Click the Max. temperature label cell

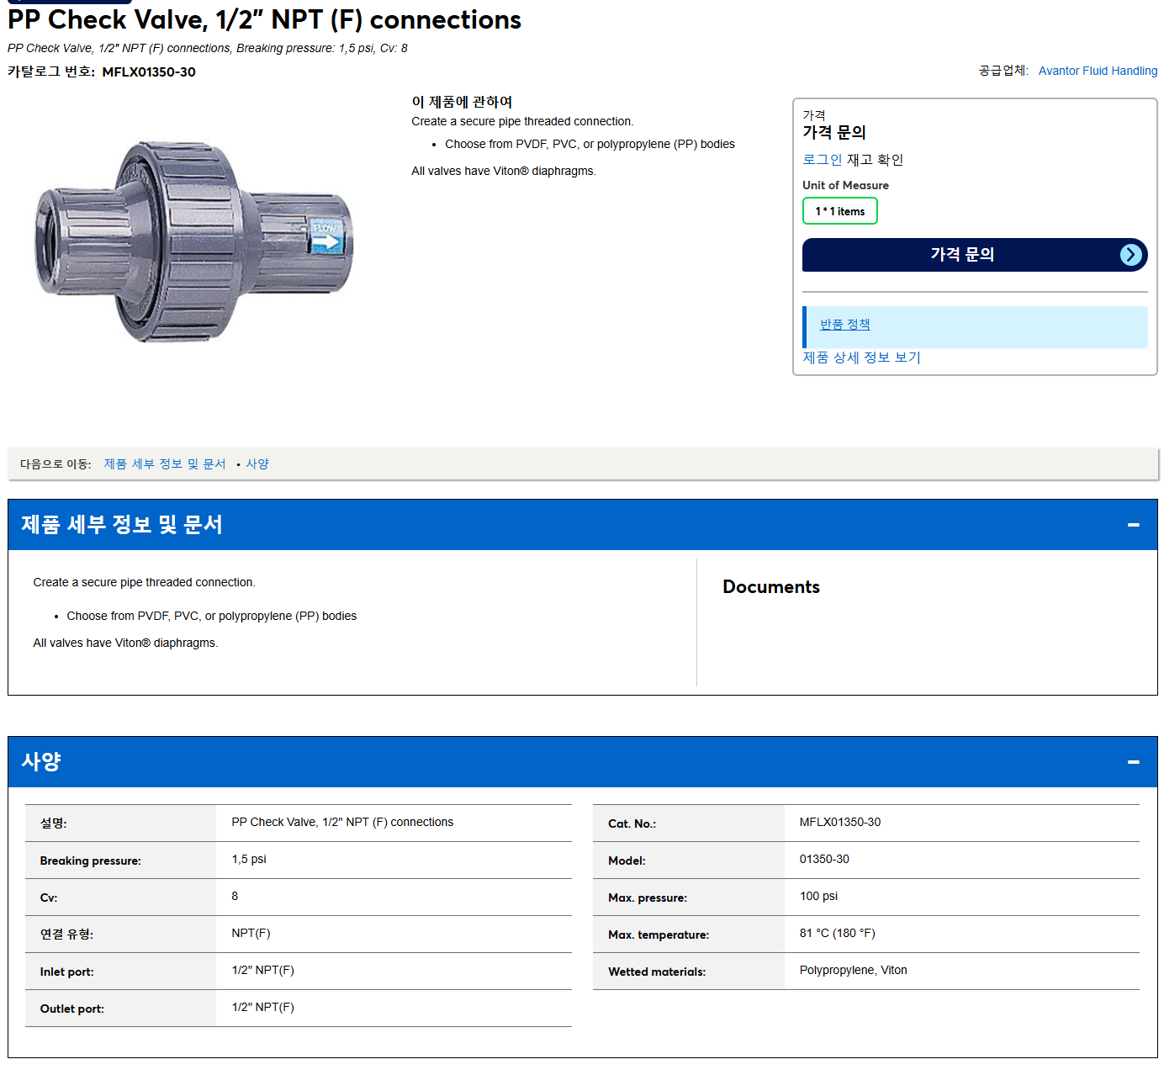(689, 935)
